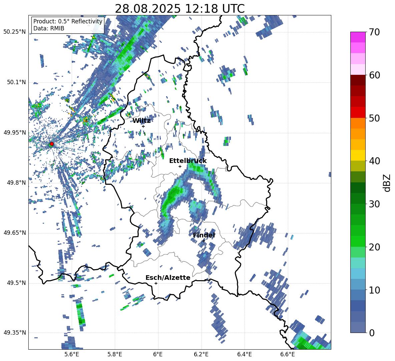395x361 pixels.
Task: Click the Ettelbruck location cross marker
Action: [180, 166]
